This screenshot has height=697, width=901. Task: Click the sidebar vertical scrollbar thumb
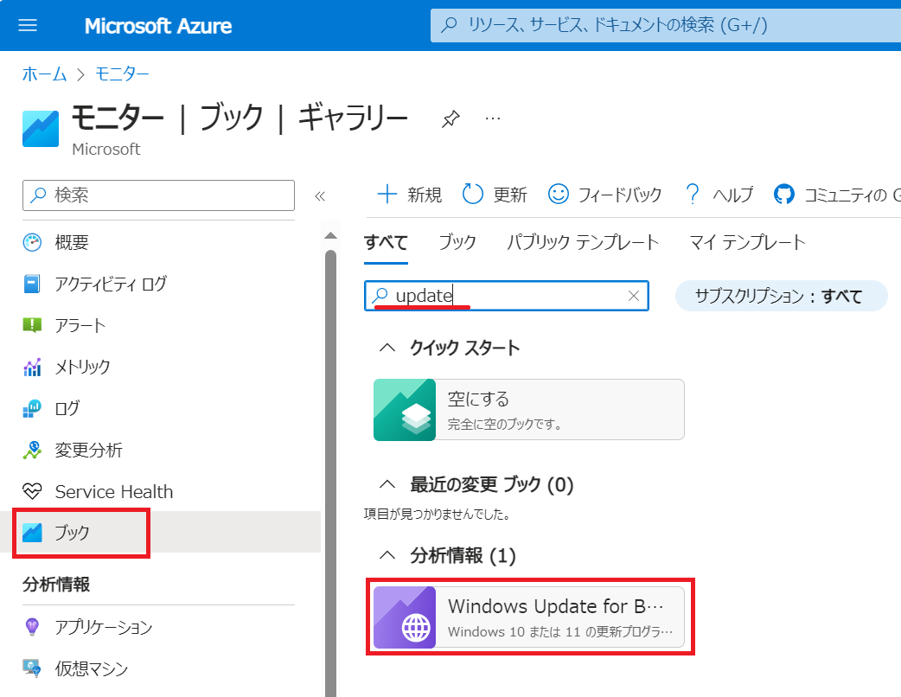[x=330, y=474]
